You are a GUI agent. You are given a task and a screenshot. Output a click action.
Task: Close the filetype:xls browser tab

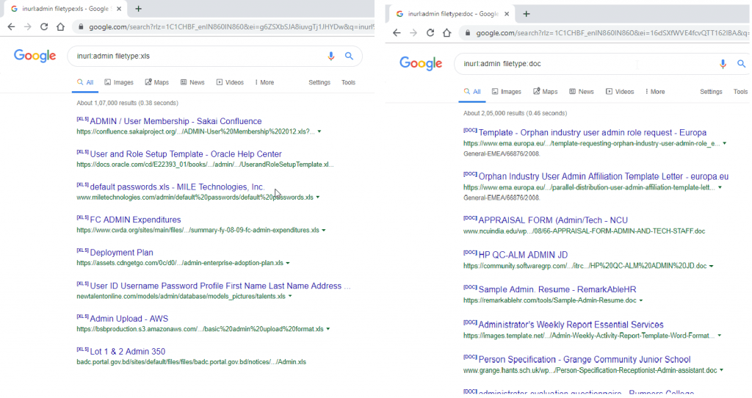click(119, 9)
